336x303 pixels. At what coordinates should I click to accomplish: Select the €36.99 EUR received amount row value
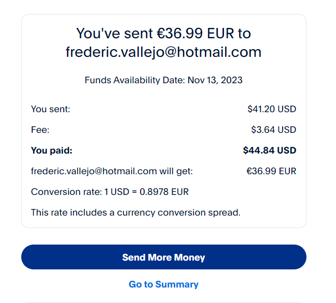click(271, 171)
